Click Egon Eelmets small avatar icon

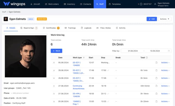point(6,19)
